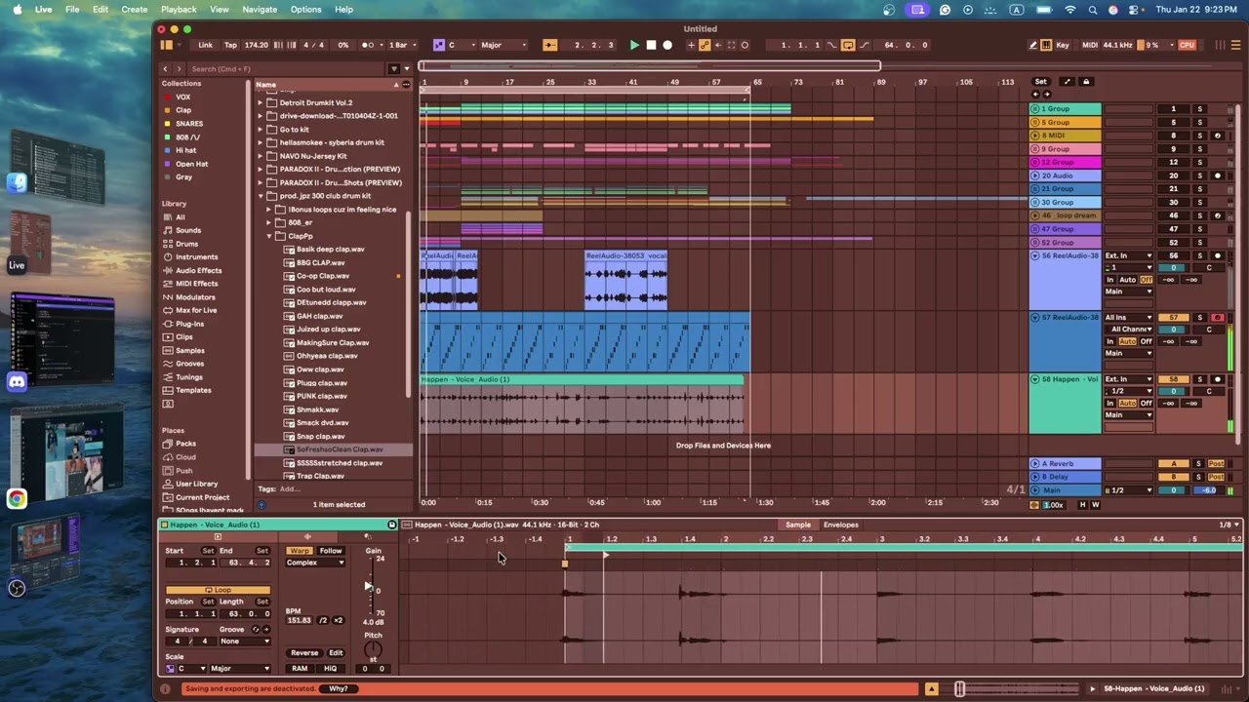Image resolution: width=1249 pixels, height=702 pixels.
Task: Jump to next locator arrow
Action: pos(1047,95)
